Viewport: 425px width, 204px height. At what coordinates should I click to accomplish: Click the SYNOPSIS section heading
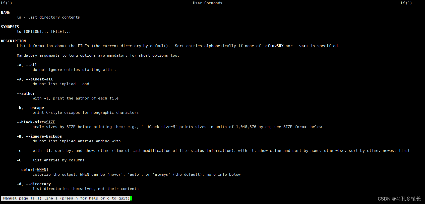[x=10, y=27]
